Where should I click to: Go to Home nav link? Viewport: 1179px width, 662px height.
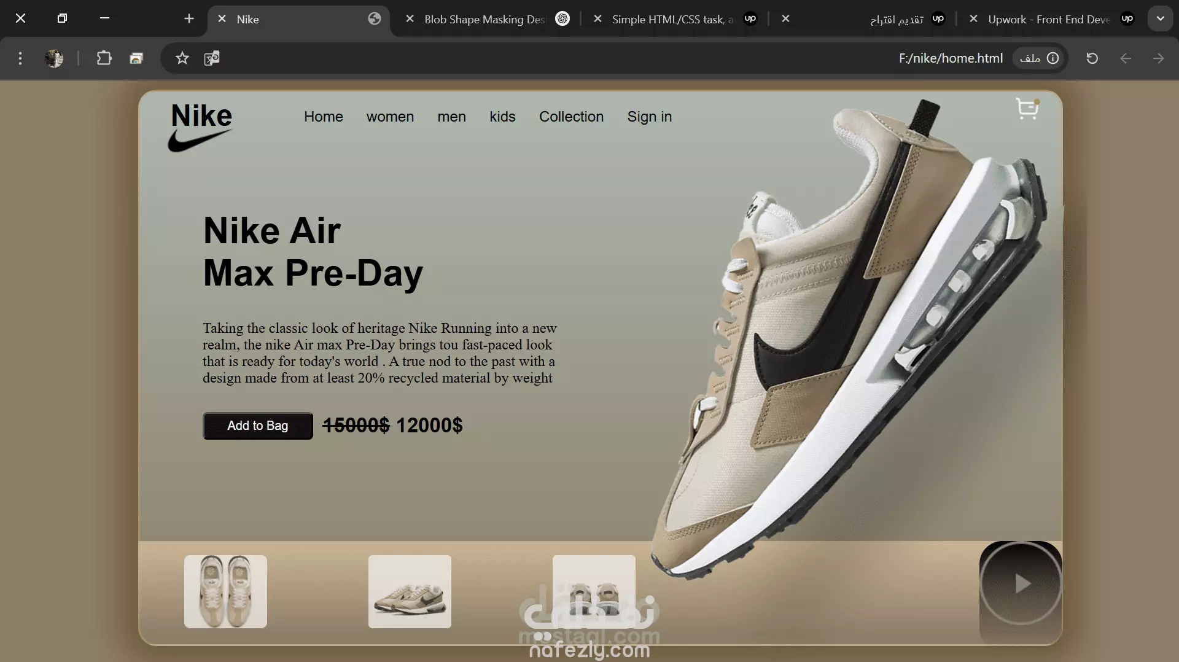tap(324, 117)
